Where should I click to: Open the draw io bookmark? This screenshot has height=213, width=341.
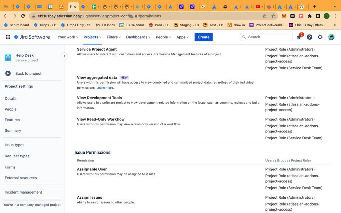236,25
